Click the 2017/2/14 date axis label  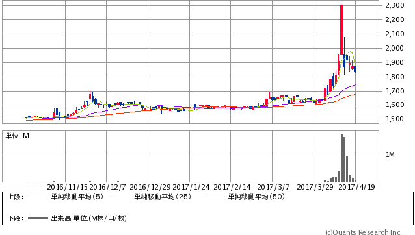tap(232, 187)
